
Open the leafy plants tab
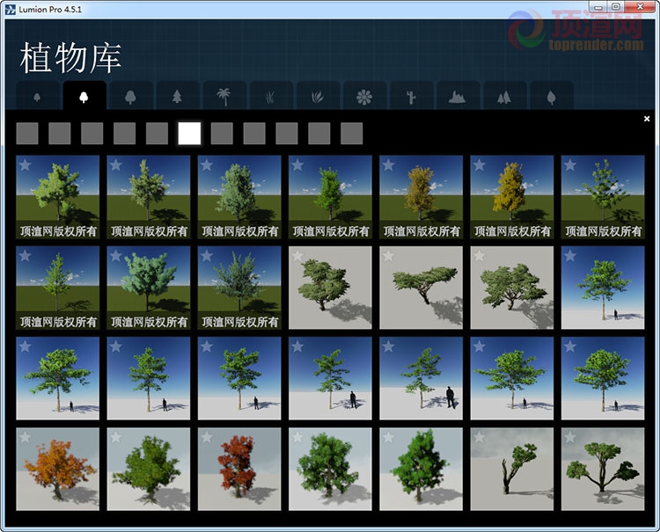tap(318, 97)
